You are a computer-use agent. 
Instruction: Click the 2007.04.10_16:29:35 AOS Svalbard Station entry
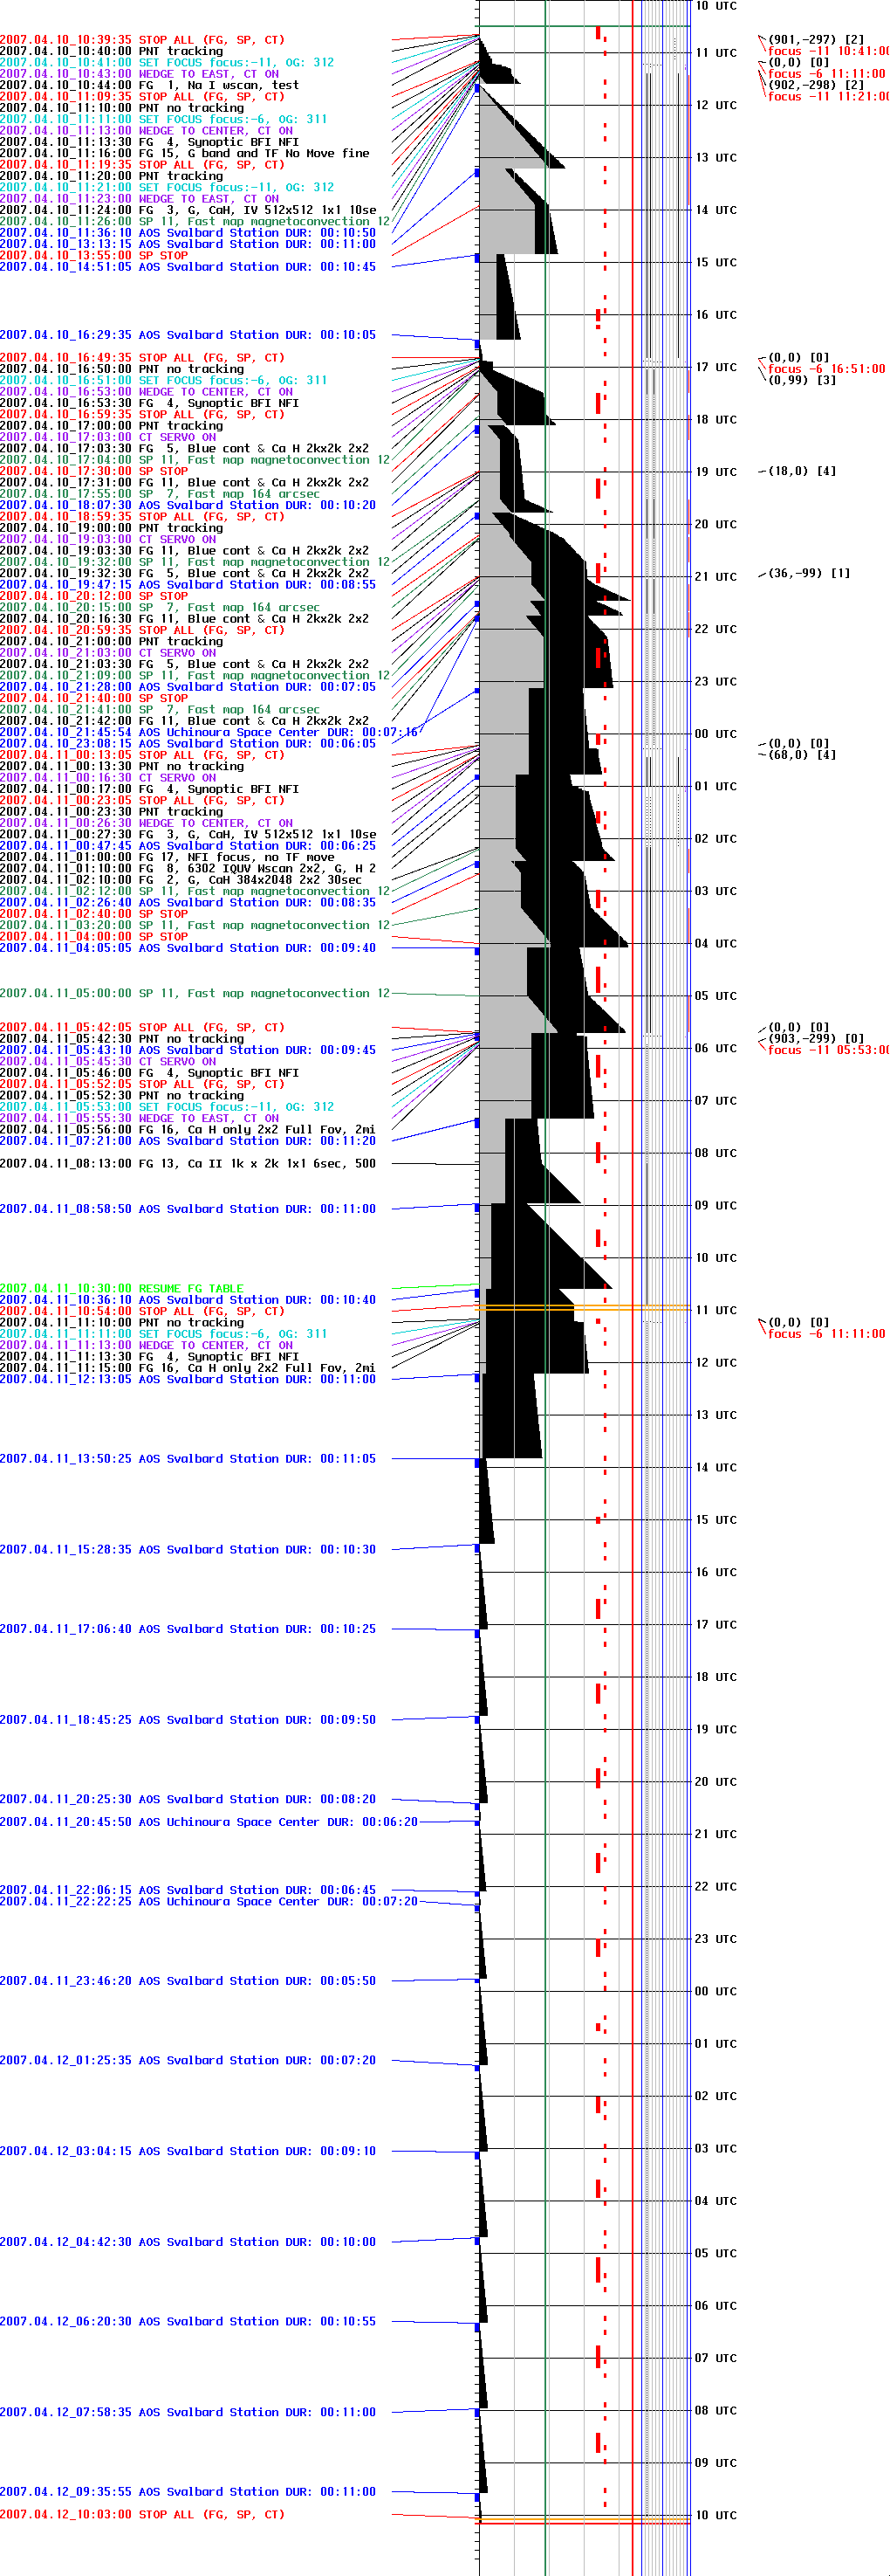tap(188, 335)
